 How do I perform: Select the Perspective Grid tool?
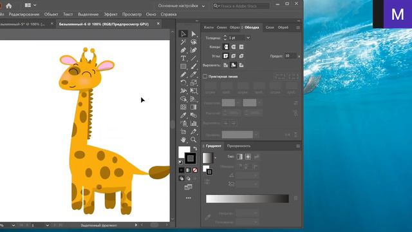coord(193,99)
